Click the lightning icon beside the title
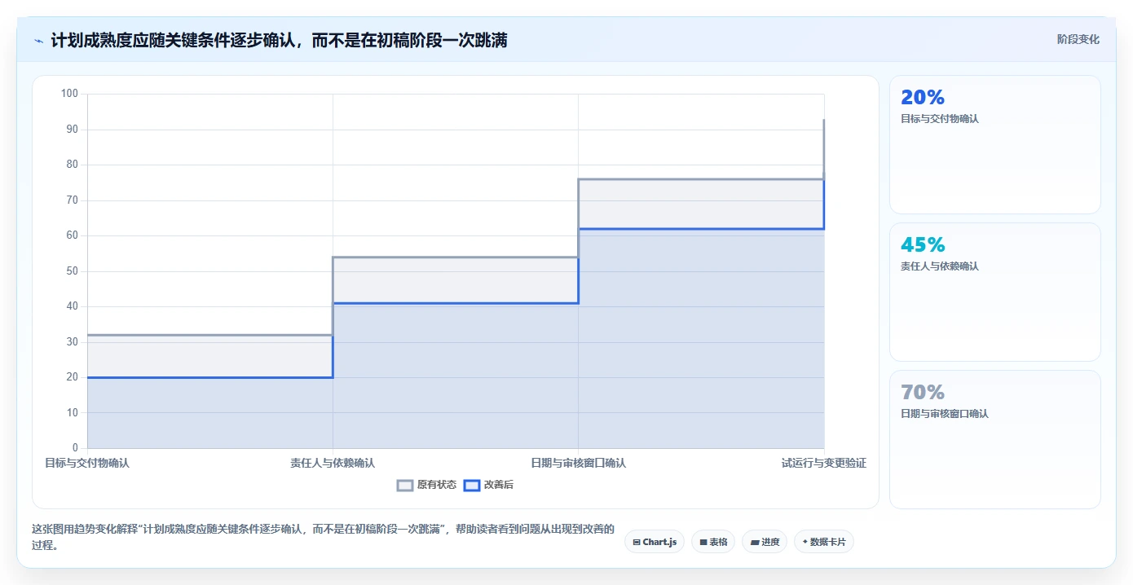The width and height of the screenshot is (1133, 585). pos(38,40)
